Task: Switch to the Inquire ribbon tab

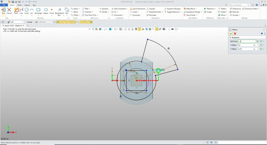Action: (x=27, y=5)
